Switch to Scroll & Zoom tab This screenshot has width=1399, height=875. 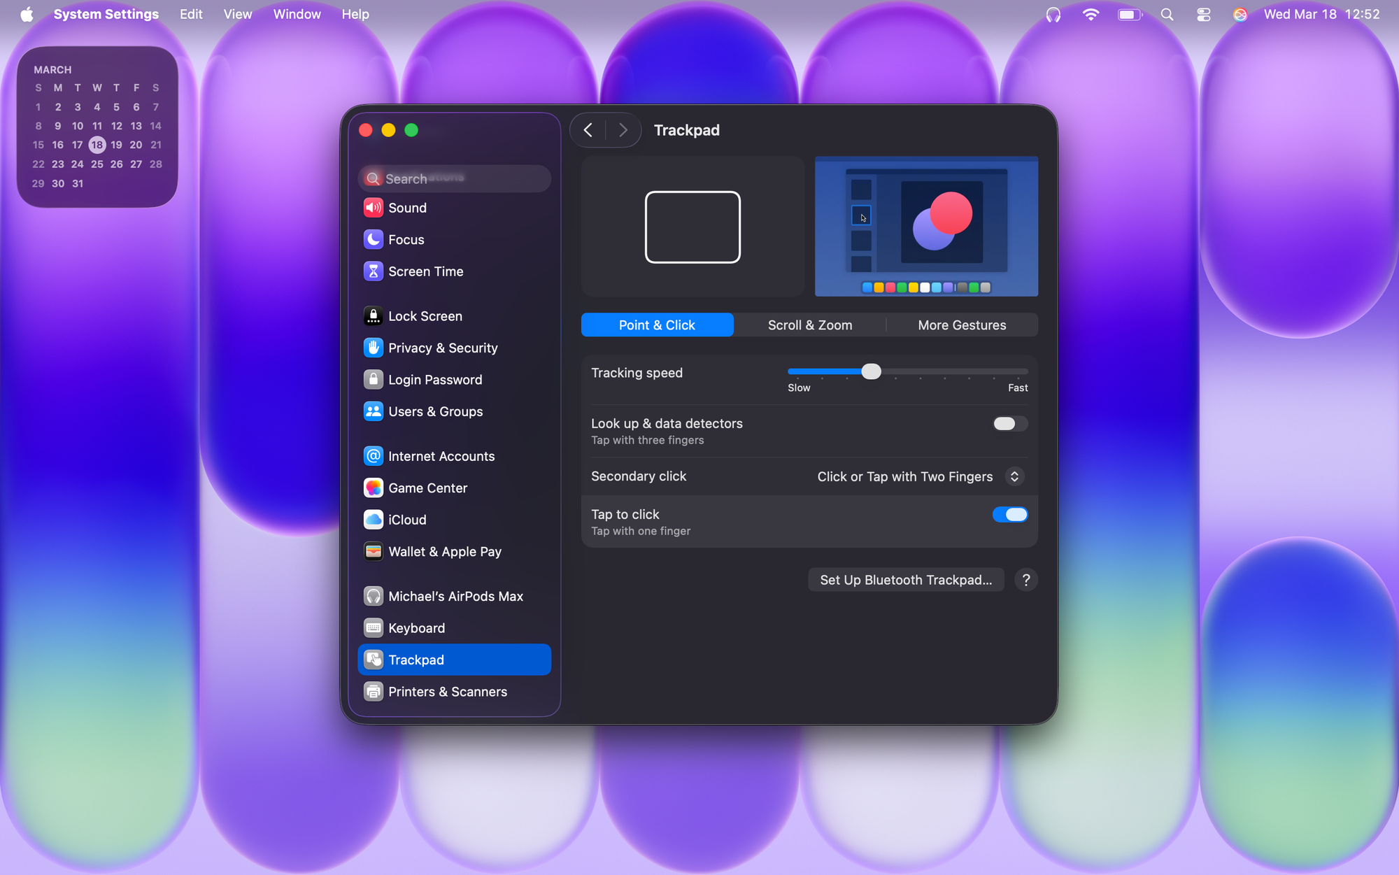tap(809, 325)
